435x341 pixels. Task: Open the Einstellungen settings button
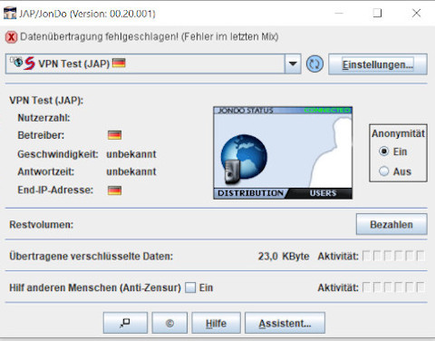pyautogui.click(x=378, y=64)
